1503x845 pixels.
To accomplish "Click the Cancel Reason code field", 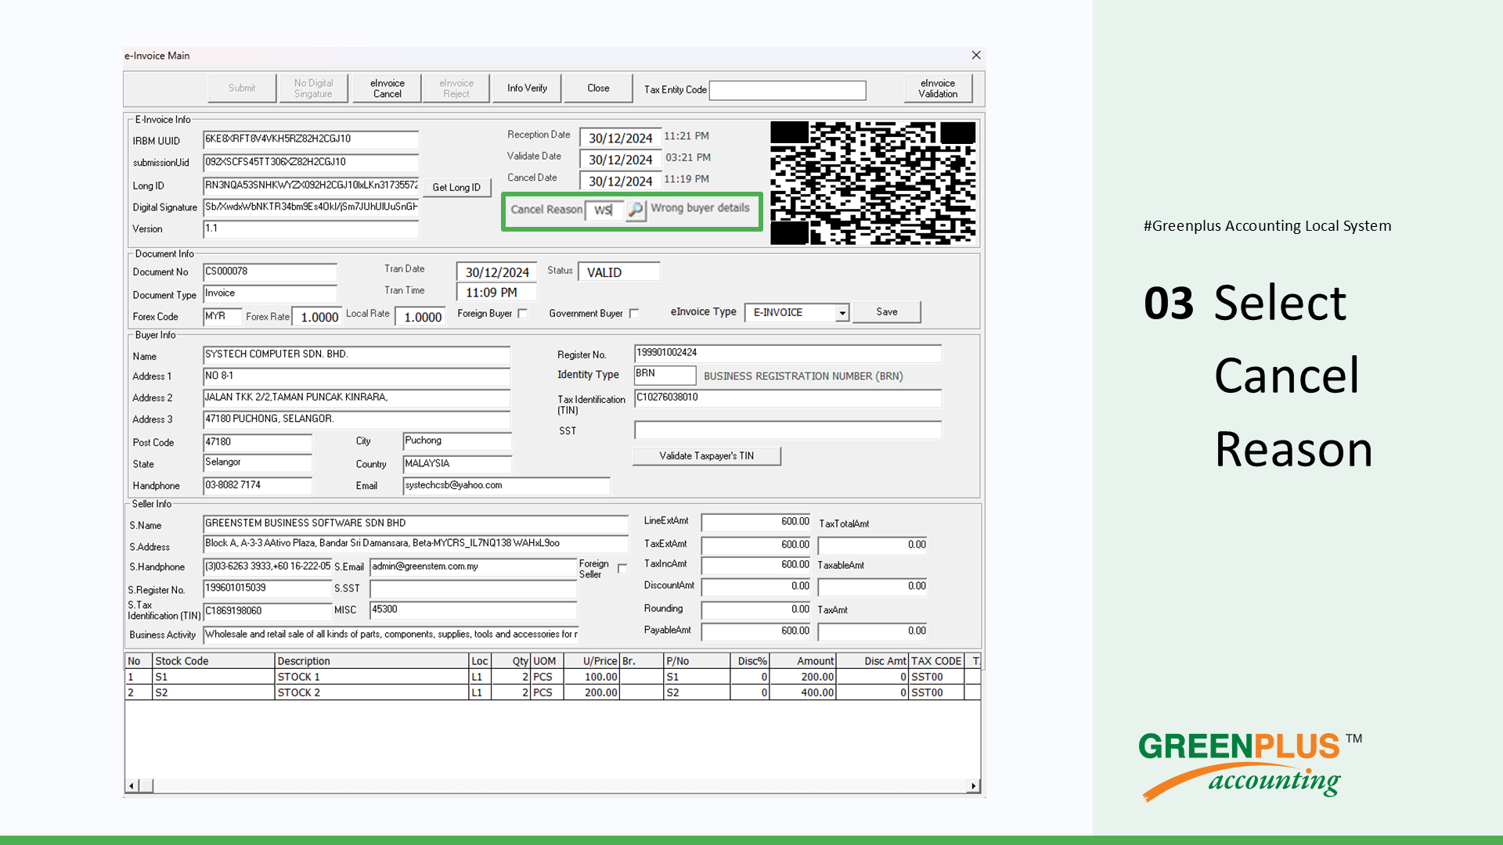I will [x=605, y=210].
